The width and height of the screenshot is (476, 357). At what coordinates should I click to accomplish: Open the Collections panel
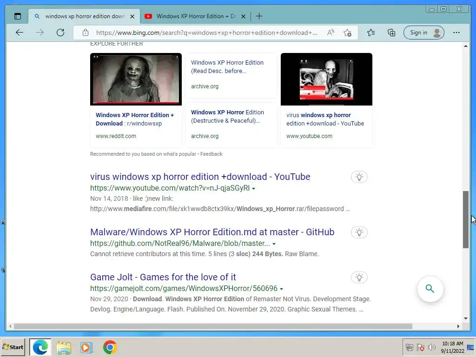391,33
